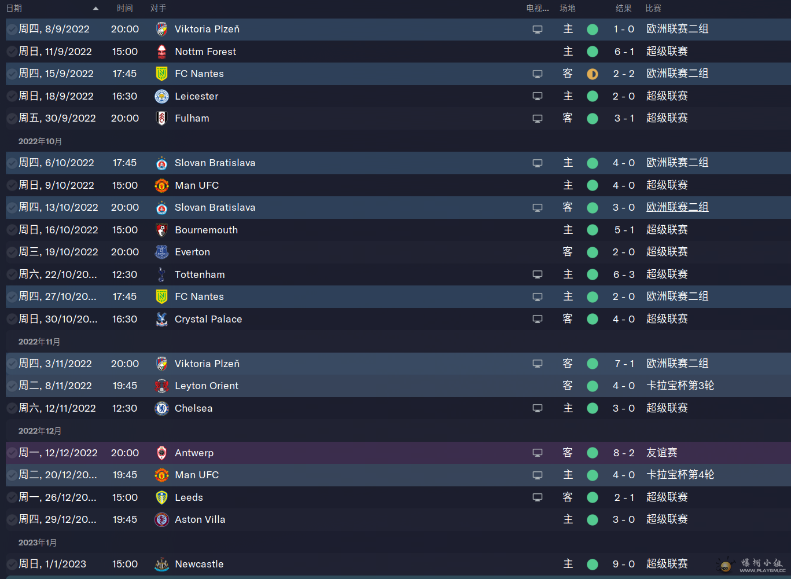Click the Aston Villa club crest

click(x=162, y=519)
